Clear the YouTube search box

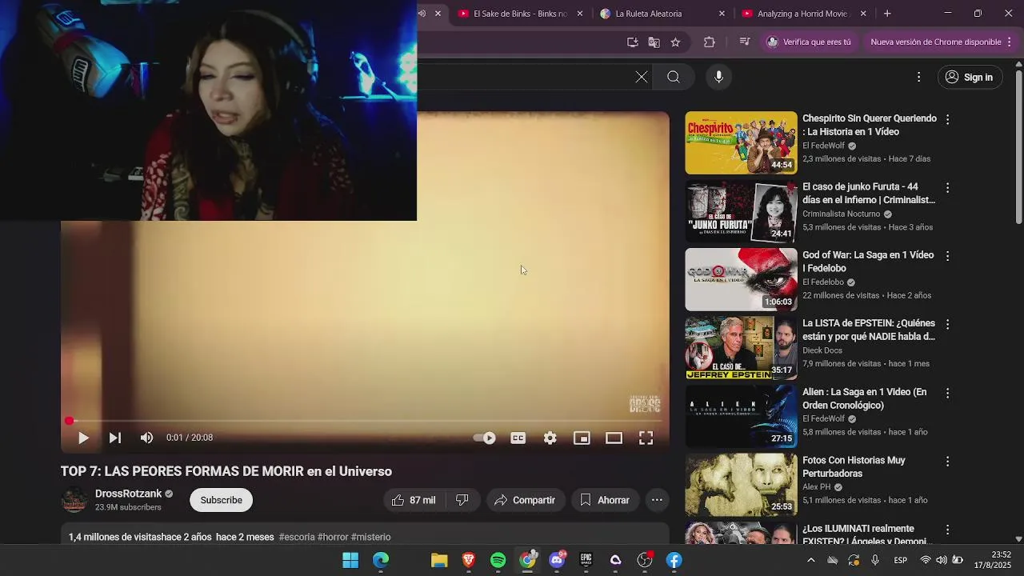pyautogui.click(x=642, y=77)
